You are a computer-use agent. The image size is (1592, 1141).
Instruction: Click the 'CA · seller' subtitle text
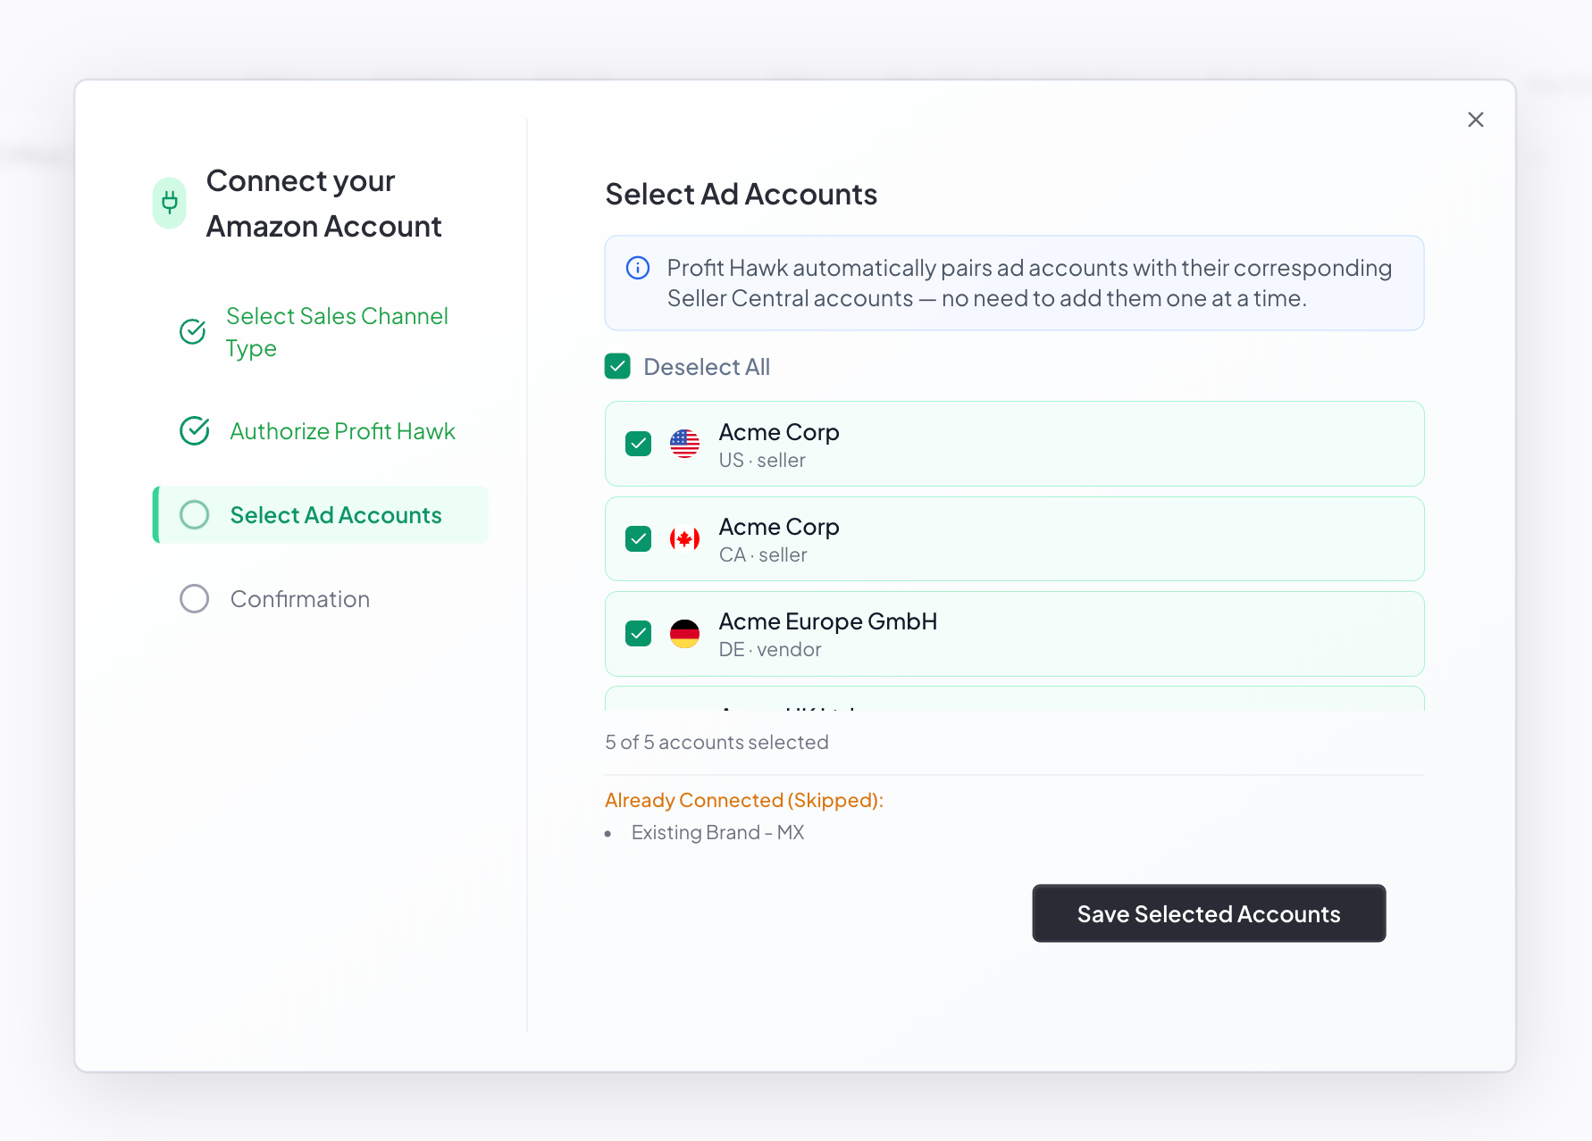point(763,555)
